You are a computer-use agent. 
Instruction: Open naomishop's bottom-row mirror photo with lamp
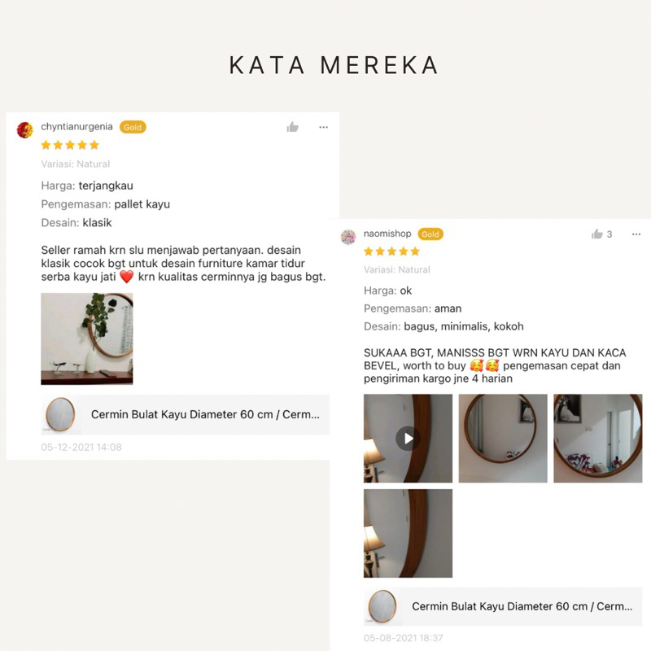tap(408, 533)
